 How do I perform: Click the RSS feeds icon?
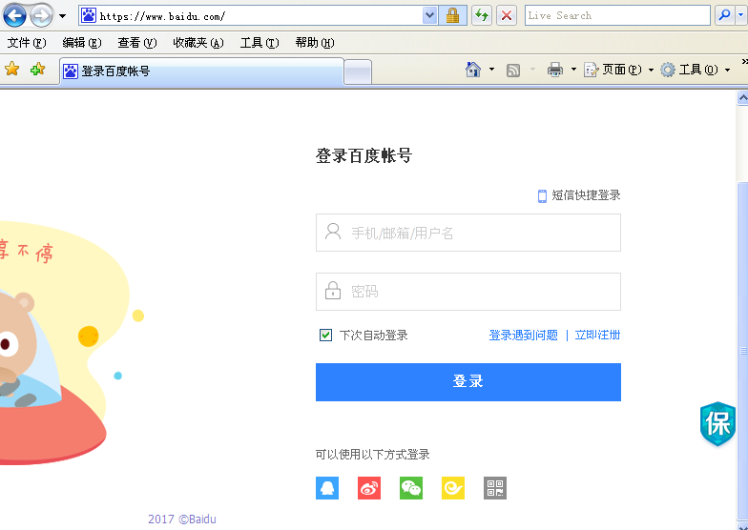(x=513, y=71)
